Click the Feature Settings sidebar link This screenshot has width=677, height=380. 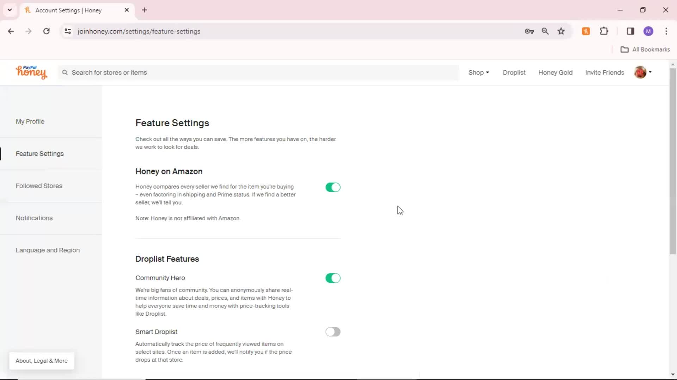pos(39,153)
